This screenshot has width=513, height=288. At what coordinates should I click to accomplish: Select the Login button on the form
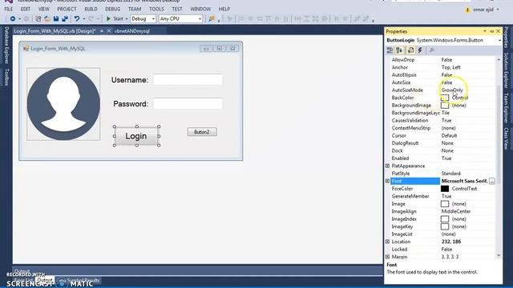point(136,136)
